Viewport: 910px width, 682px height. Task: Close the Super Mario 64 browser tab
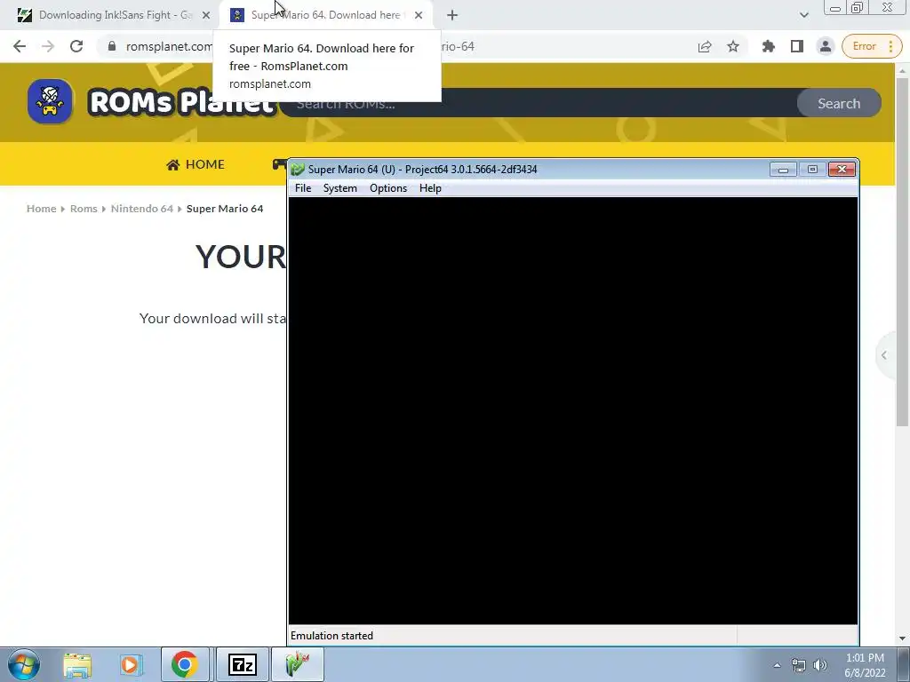coord(419,15)
